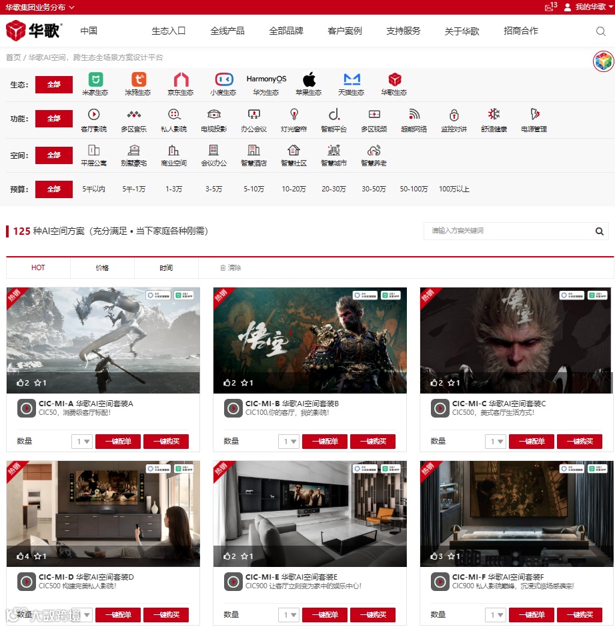The height and width of the screenshot is (627, 615).
Task: Open quantity dropdown for CIC-MI-B
Action: coord(289,442)
